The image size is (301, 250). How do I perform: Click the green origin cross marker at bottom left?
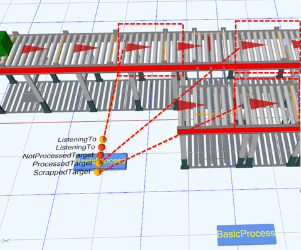[x=5, y=241]
